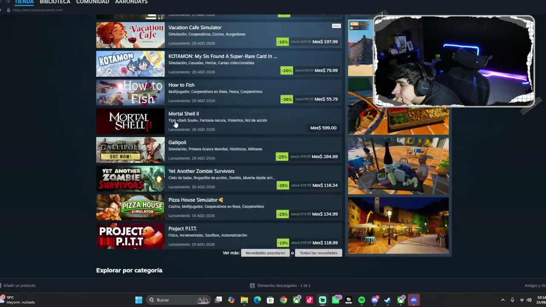Open Yet Another Zombie Survivors title
546x307 pixels.
pyautogui.click(x=201, y=171)
